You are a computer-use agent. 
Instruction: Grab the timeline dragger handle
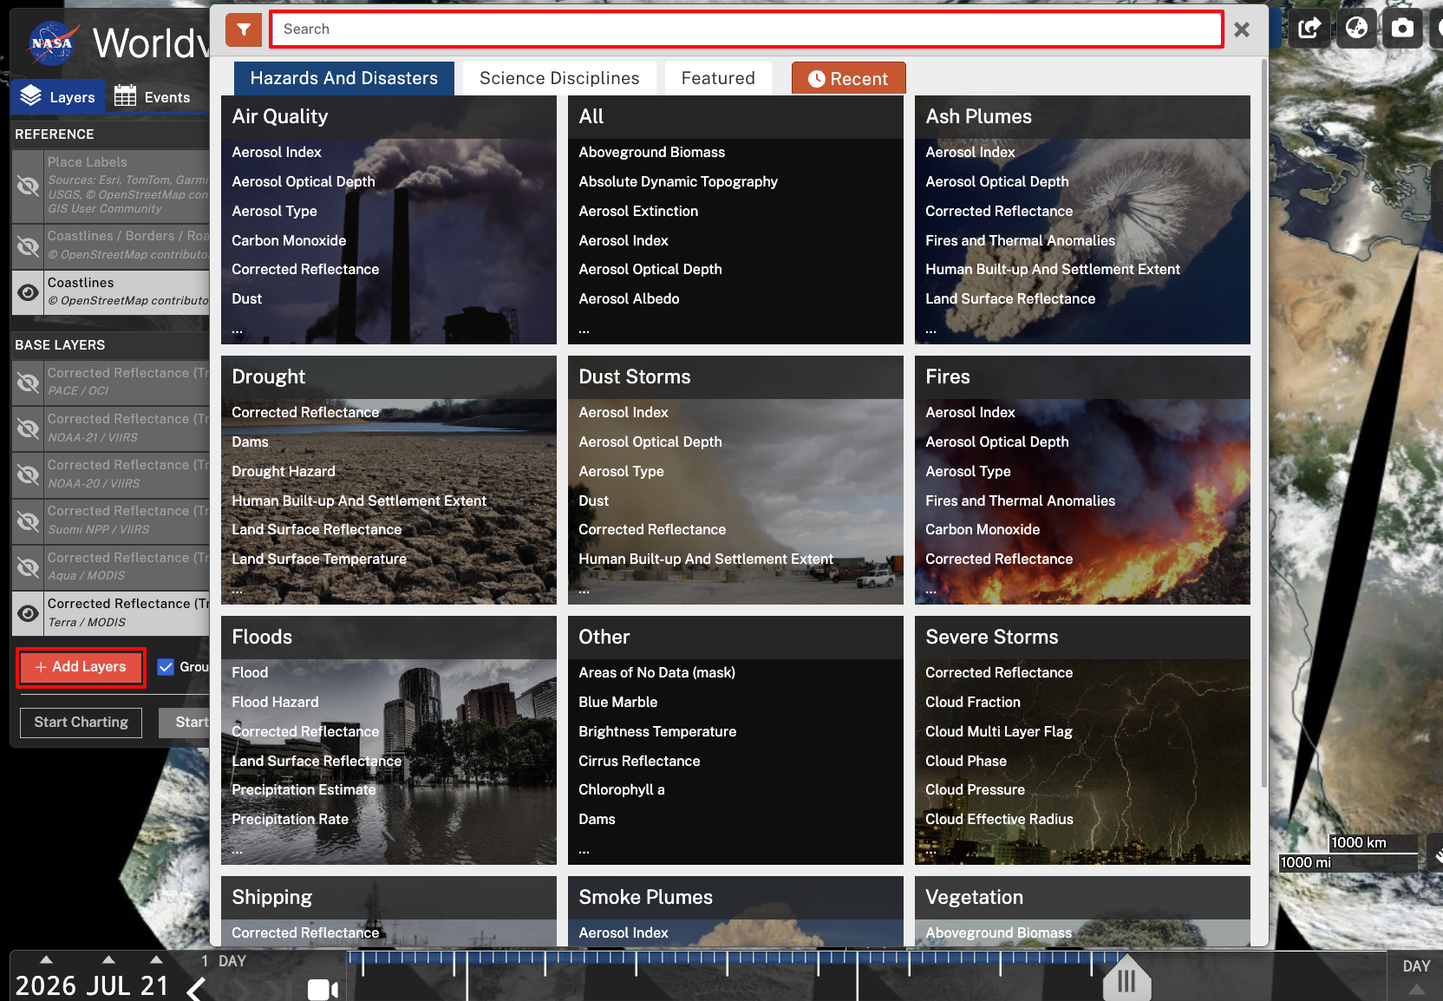pyautogui.click(x=1126, y=979)
